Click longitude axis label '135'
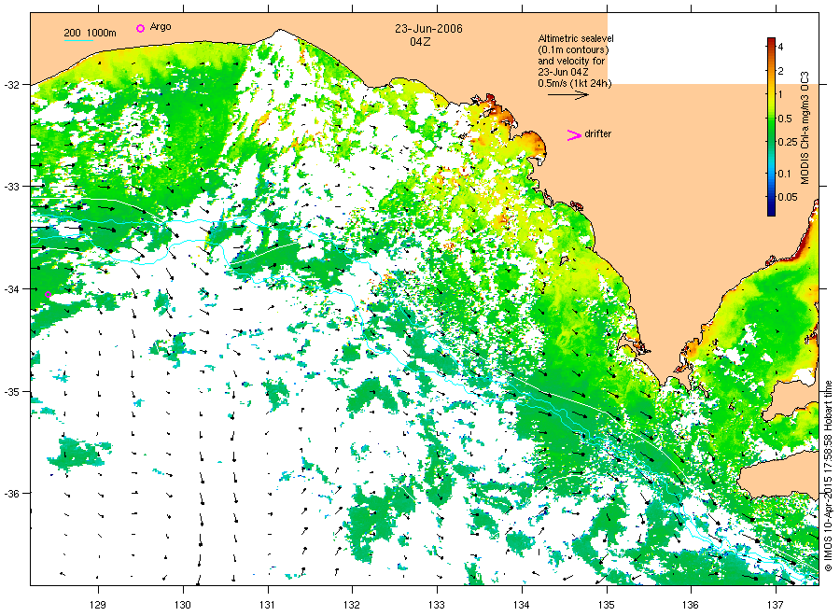 607,605
